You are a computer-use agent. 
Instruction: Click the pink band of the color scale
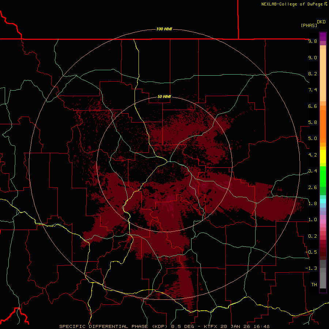[323, 222]
